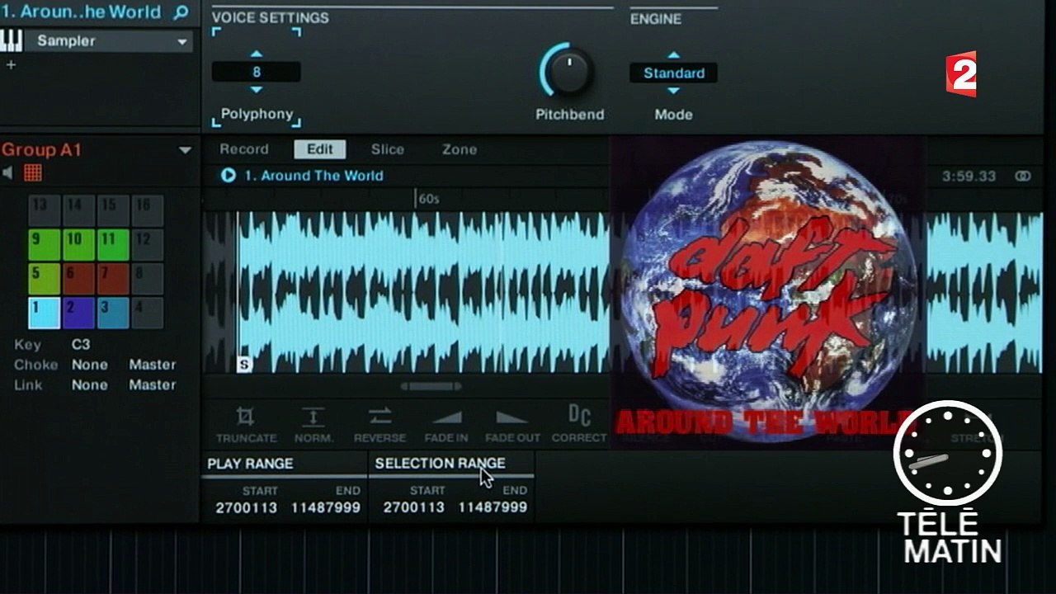Switch to the Slice tab
The image size is (1056, 594).
pyautogui.click(x=388, y=149)
